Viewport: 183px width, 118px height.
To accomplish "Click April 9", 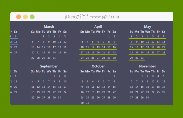I will [x=114, y=42].
